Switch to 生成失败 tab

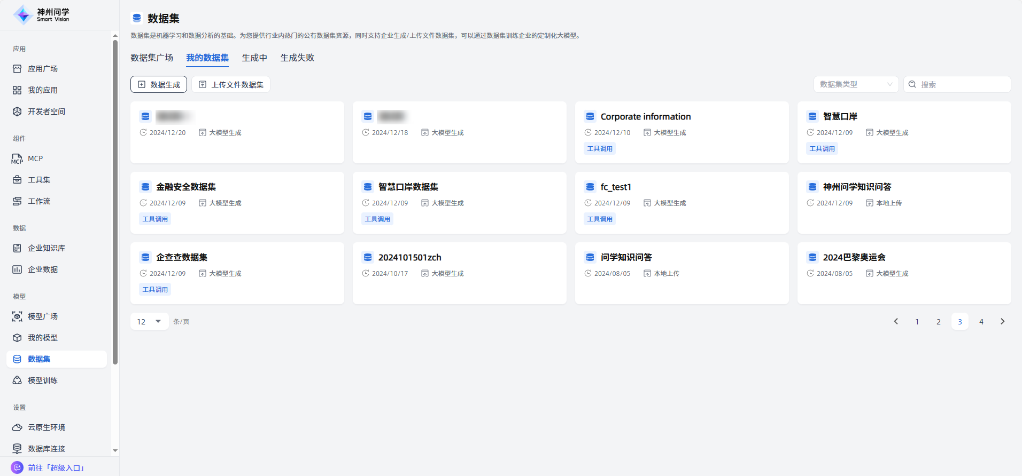coord(297,58)
